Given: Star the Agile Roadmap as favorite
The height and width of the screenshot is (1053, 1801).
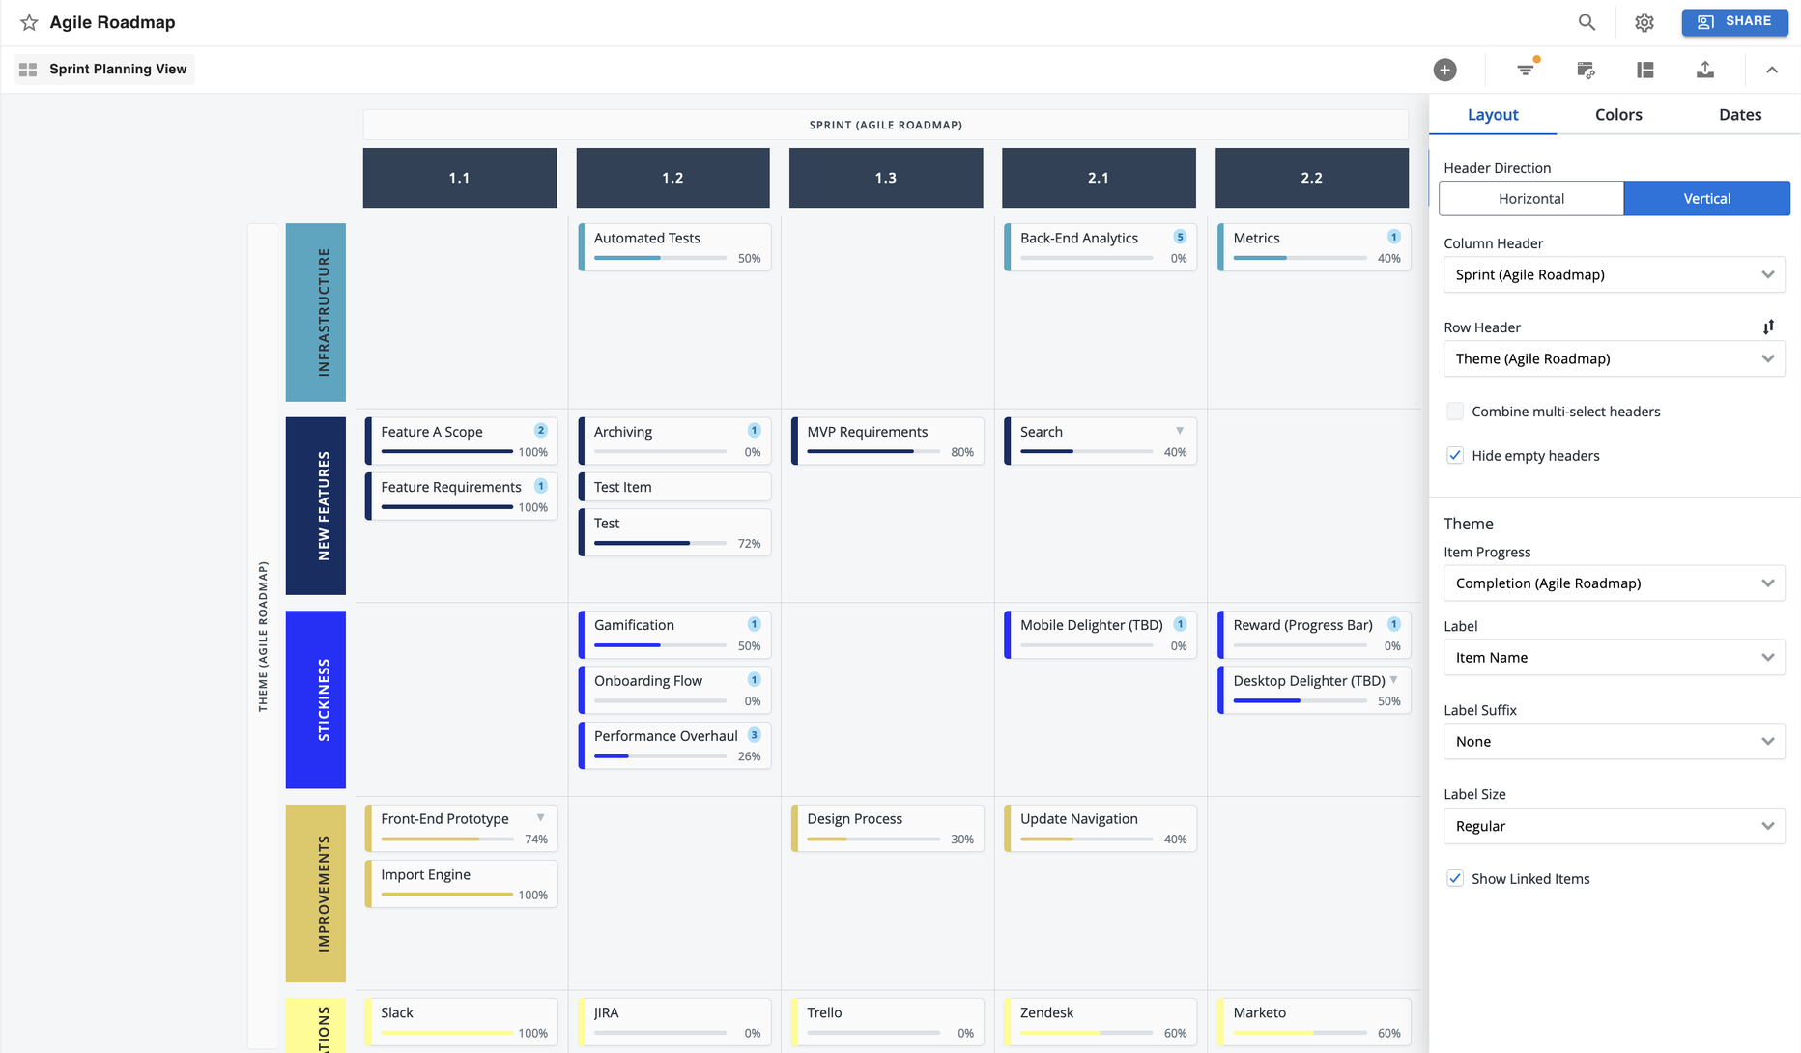Looking at the screenshot, I should click(29, 22).
